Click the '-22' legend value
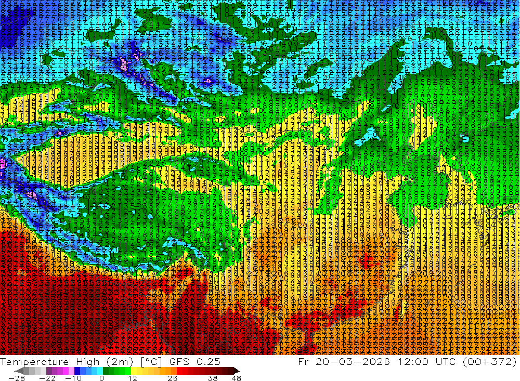The width and height of the screenshot is (520, 381). [47, 378]
